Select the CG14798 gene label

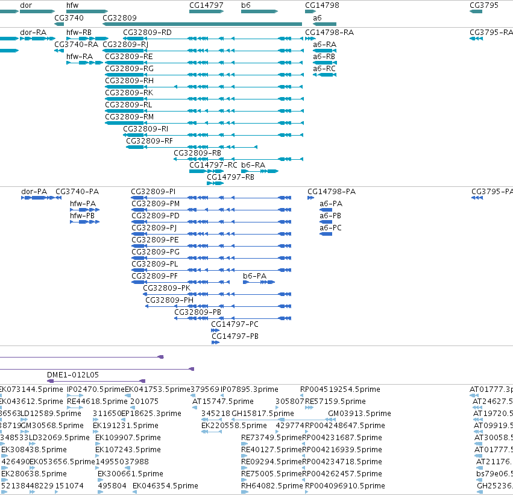tap(322, 5)
